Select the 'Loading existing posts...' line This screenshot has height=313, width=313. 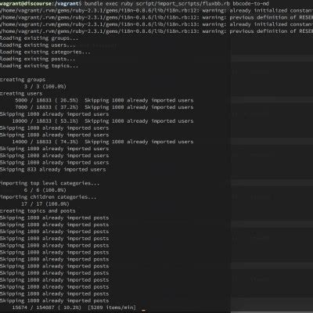38,59
